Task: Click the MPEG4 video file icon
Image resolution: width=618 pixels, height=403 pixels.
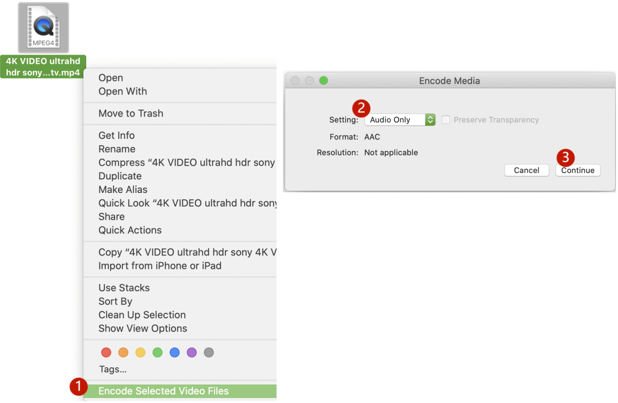Action: 43,28
